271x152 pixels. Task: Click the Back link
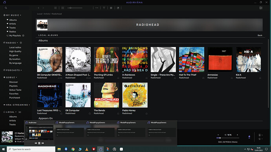click(x=260, y=35)
